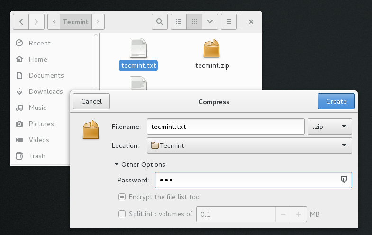Open view options dropdown arrow
Screen dimensions: 372x235
pos(210,22)
